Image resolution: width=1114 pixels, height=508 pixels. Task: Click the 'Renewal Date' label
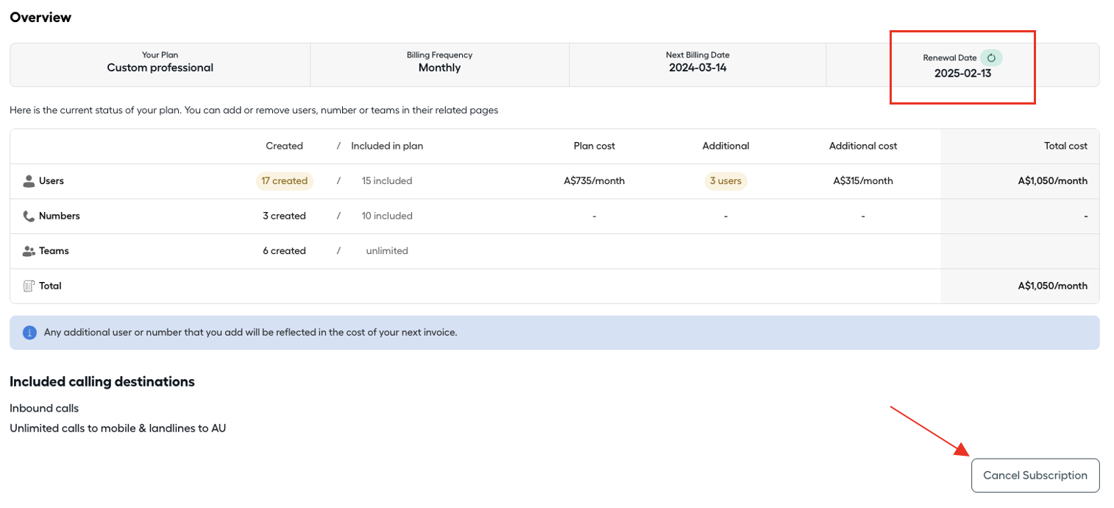[950, 57]
